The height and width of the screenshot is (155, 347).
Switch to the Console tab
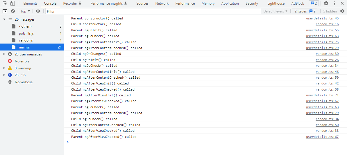pos(50,3)
